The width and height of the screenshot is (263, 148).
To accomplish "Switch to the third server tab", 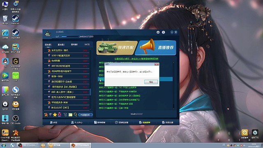I will click(74, 45).
